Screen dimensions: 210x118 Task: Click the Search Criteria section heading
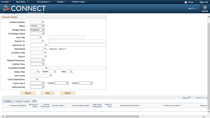coord(10,17)
